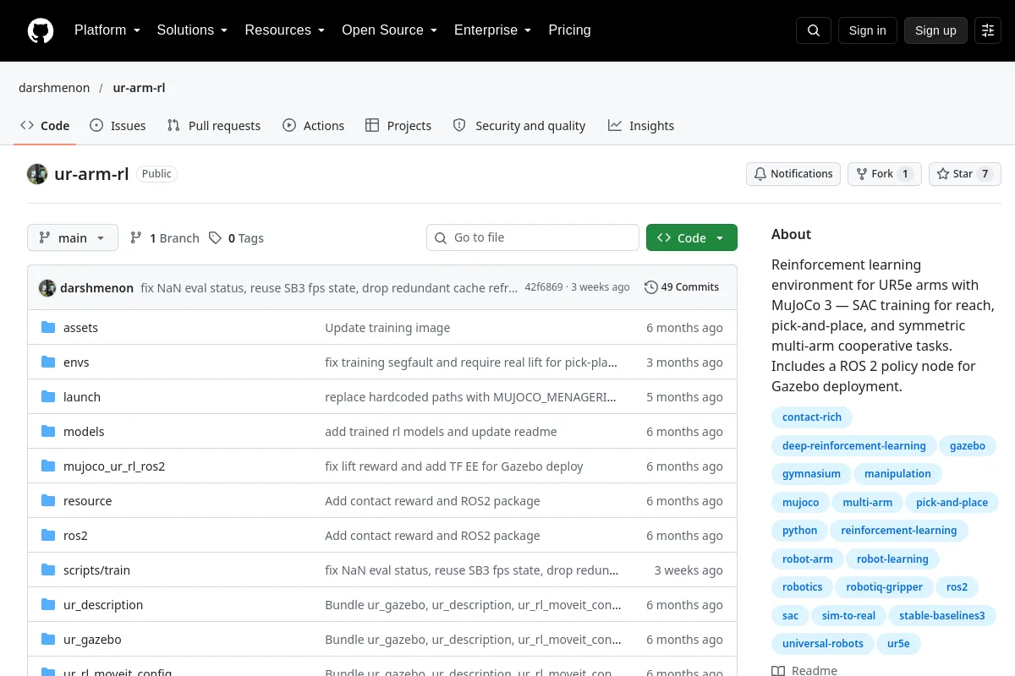
Task: Expand the Resources menu
Action: coord(285,30)
